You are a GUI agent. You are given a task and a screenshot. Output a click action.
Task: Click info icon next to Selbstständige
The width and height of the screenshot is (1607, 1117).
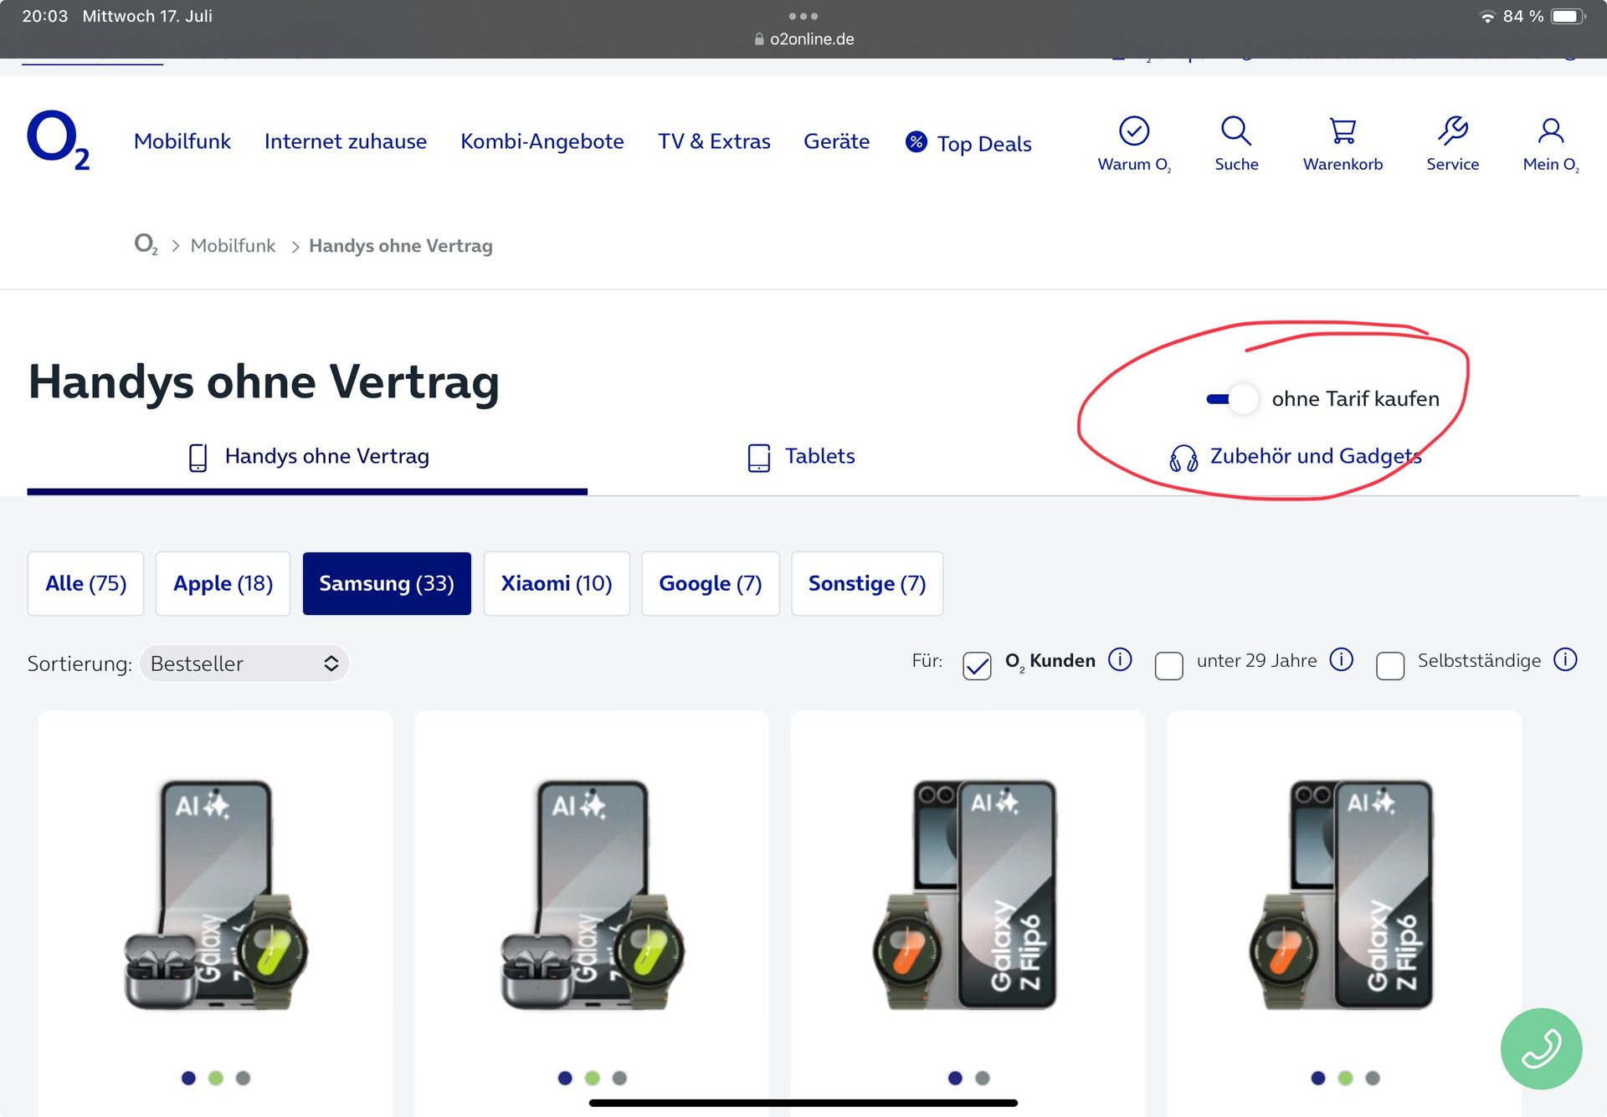pyautogui.click(x=1565, y=660)
